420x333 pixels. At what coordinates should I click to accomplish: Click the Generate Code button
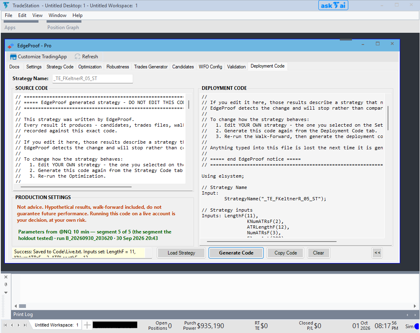click(236, 253)
